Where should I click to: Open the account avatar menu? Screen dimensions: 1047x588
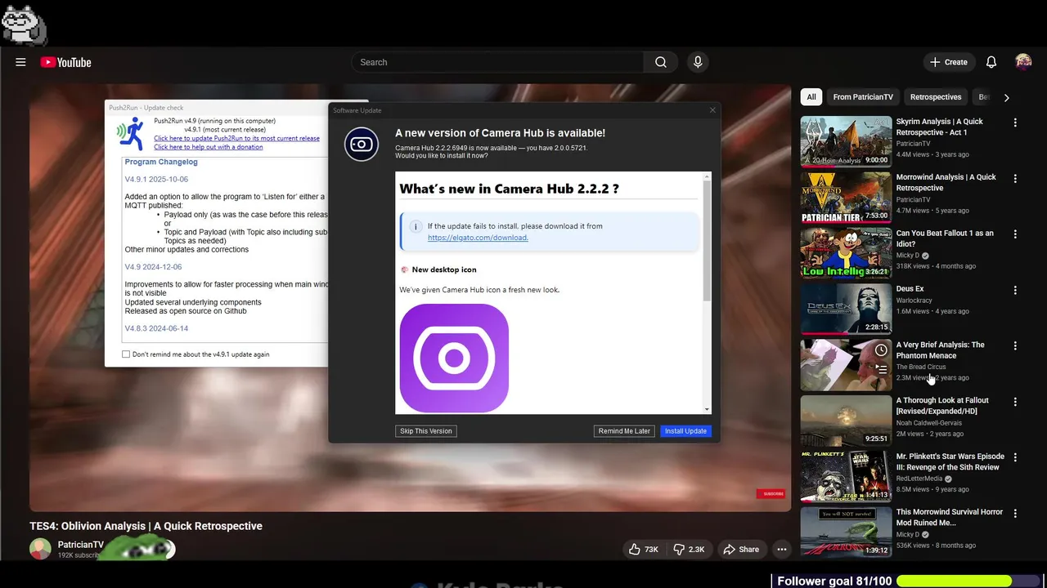tap(1023, 62)
